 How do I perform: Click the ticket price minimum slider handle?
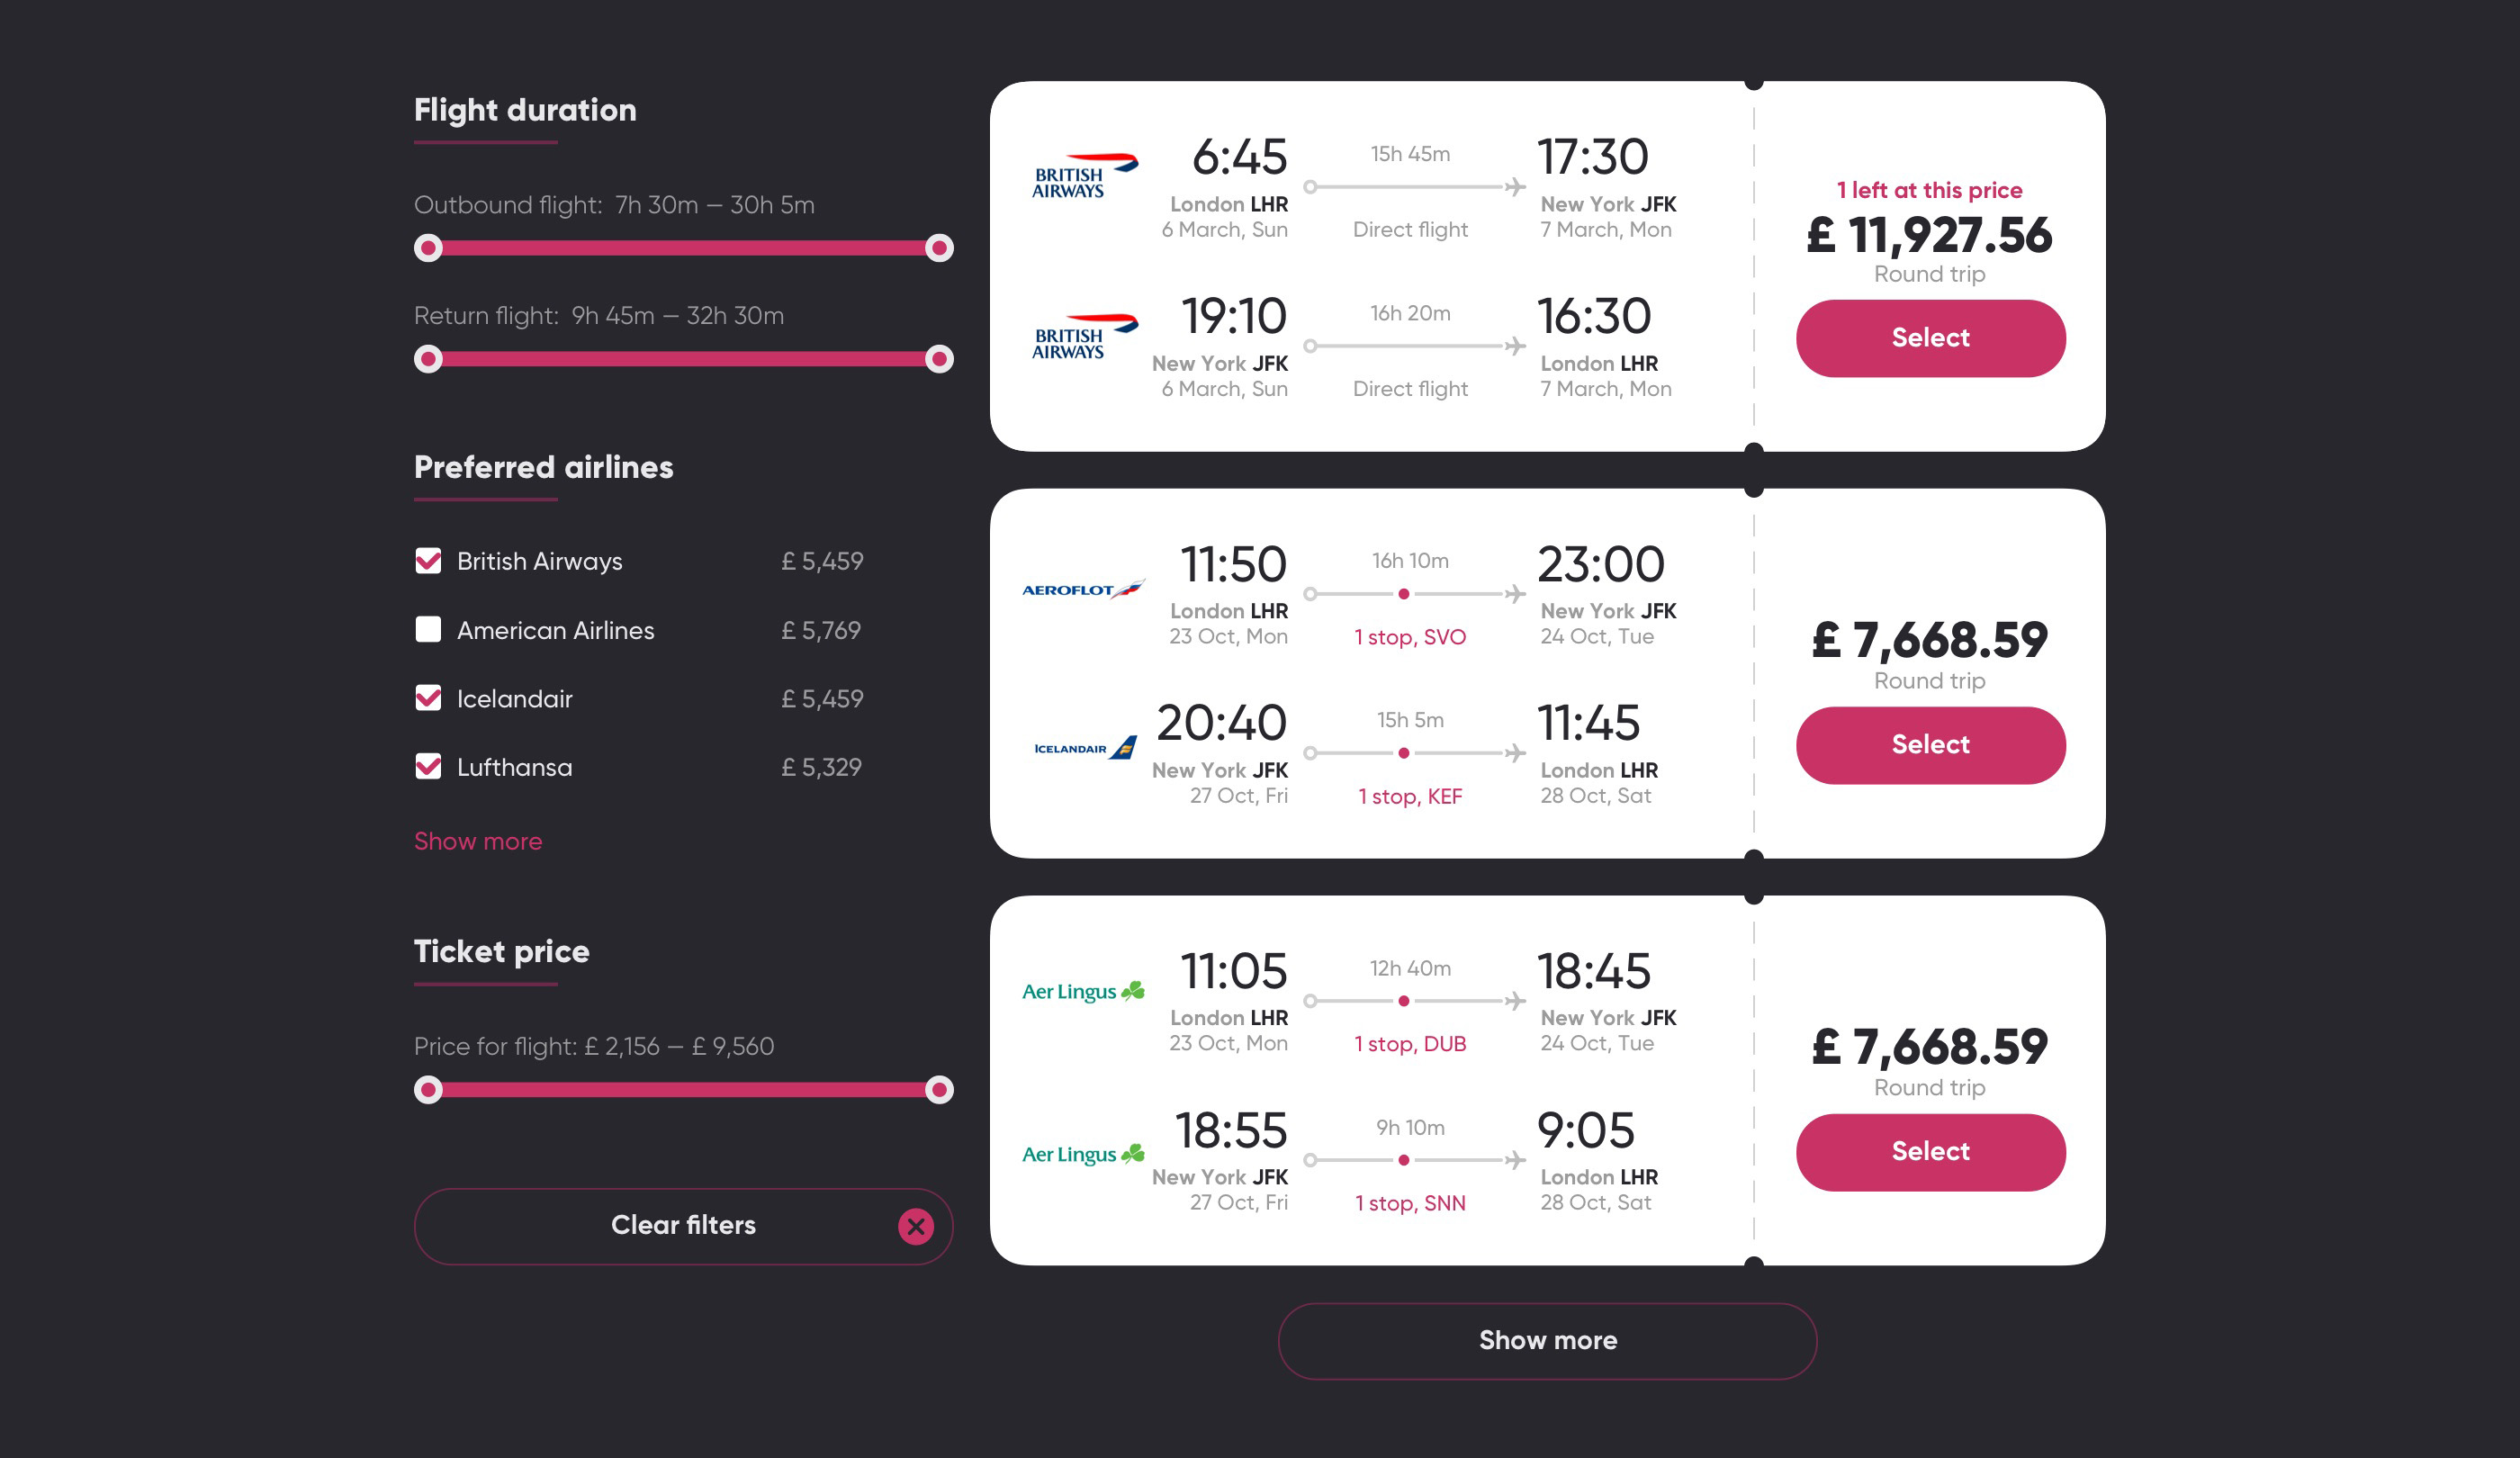pos(428,1090)
